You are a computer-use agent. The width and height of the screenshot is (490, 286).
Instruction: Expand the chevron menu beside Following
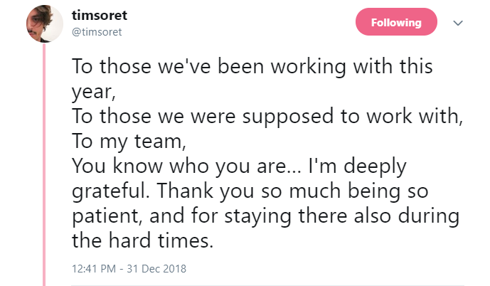point(459,23)
